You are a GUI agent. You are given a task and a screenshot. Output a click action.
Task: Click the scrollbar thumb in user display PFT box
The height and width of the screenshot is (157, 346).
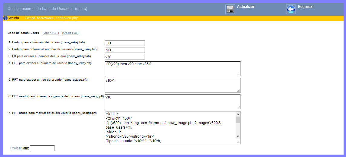pos(238,120)
